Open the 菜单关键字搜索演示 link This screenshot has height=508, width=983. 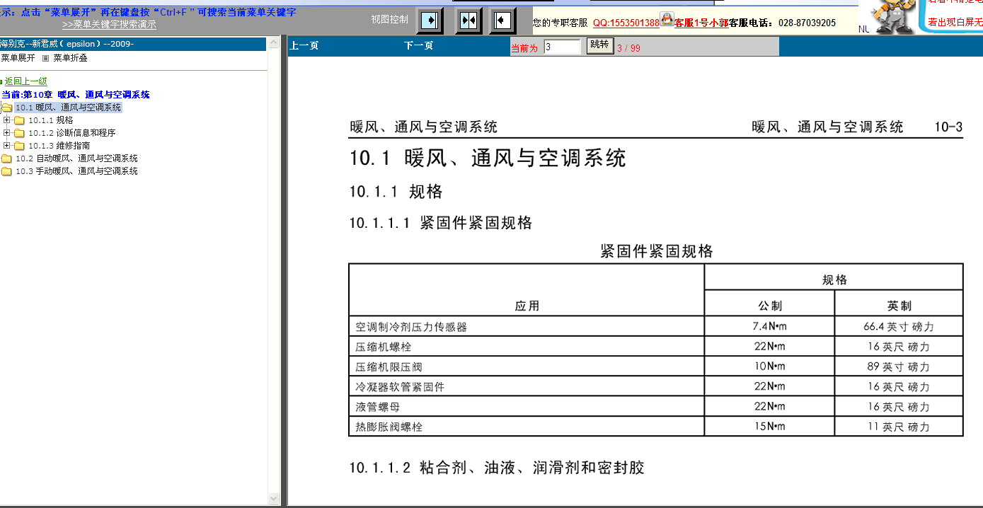click(x=109, y=25)
